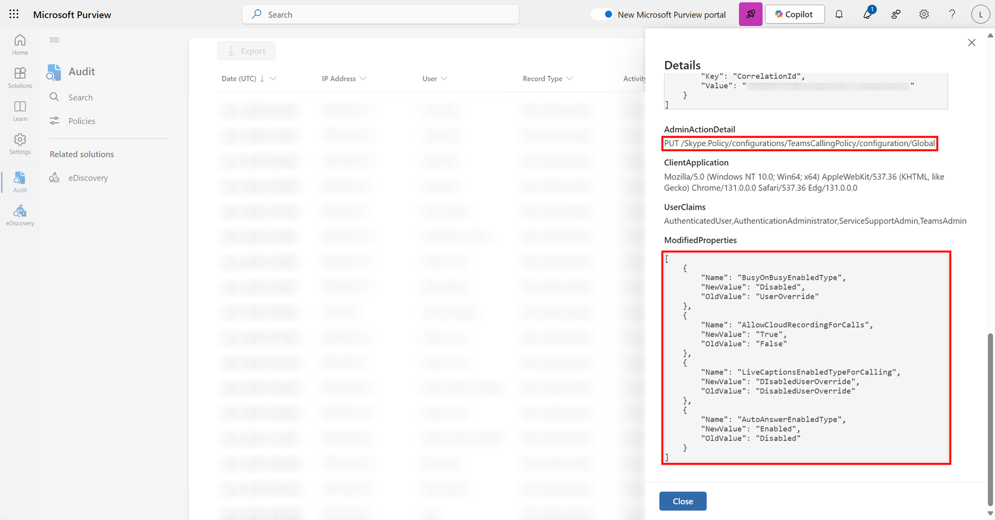Click the AdminActionDetail PUT path text
The image size is (995, 520).
[x=800, y=144]
